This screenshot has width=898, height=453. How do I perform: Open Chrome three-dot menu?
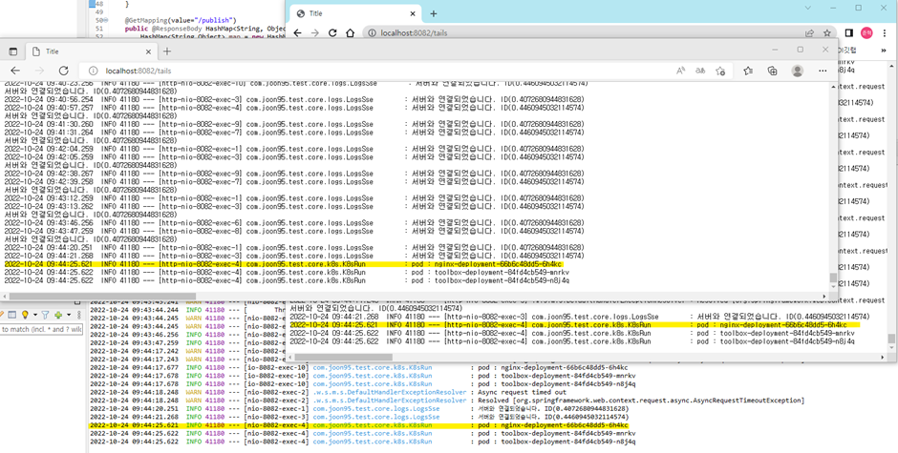coord(885,33)
